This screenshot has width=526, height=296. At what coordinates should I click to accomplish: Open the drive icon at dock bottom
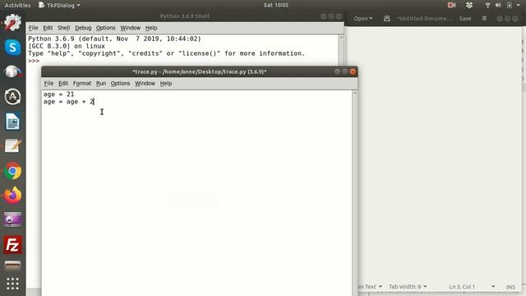13,265
